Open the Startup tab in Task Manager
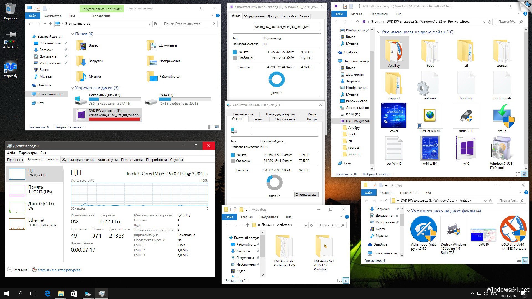This screenshot has height=299, width=532. tap(108, 160)
